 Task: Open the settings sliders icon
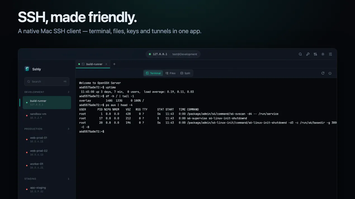coord(330,54)
